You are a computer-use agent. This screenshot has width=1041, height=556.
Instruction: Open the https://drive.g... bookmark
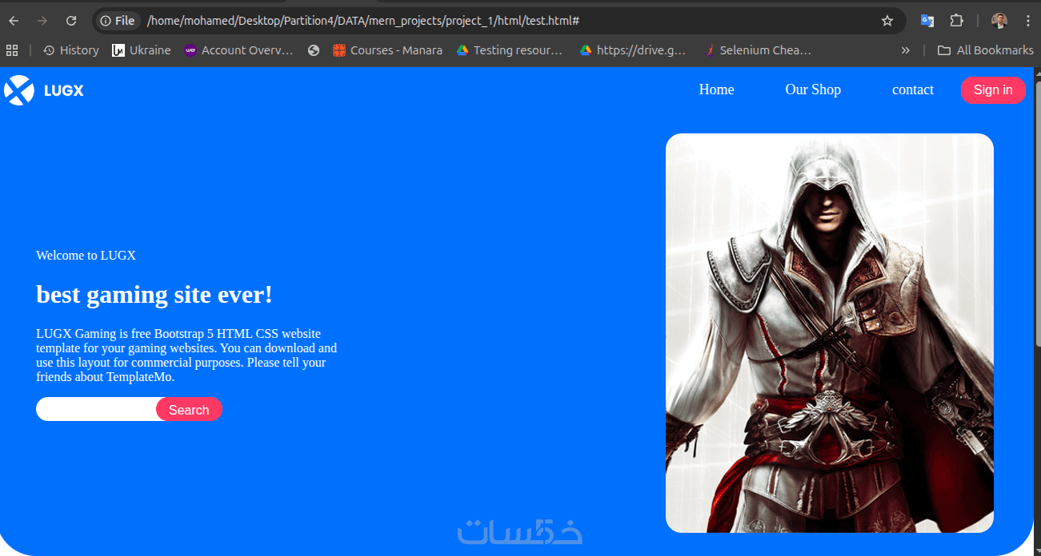click(633, 50)
